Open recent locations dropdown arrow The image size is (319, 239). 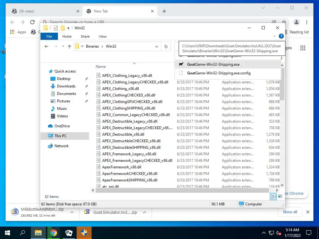point(63,46)
